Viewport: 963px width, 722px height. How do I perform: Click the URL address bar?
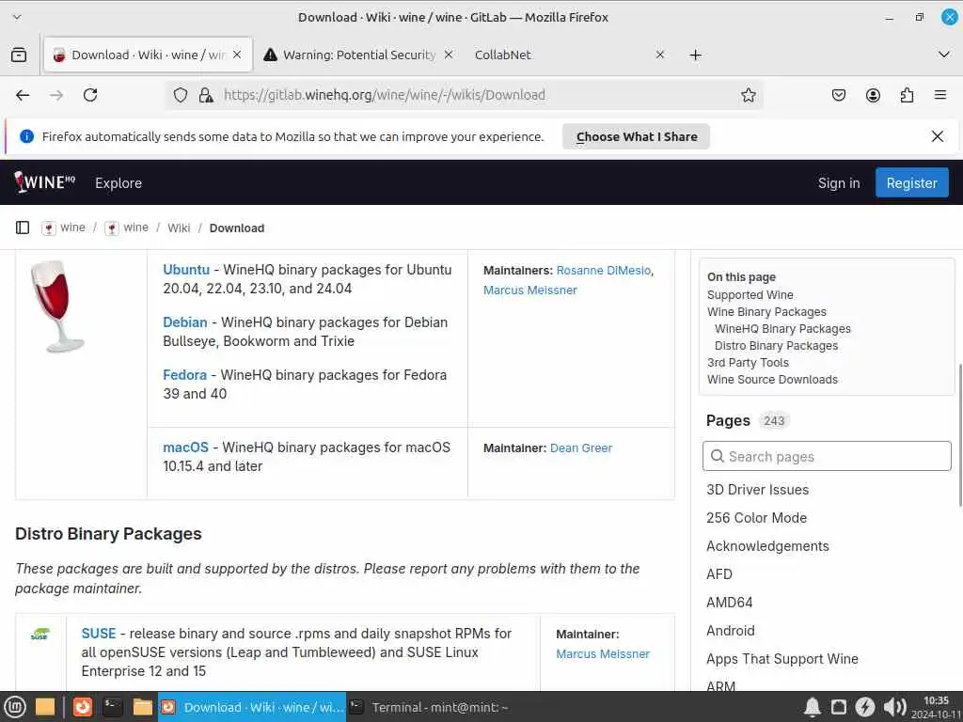466,95
